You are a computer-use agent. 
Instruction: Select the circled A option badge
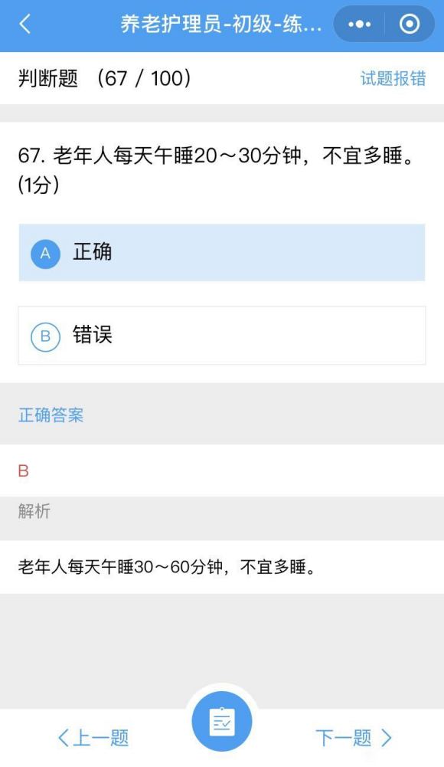[x=45, y=254]
